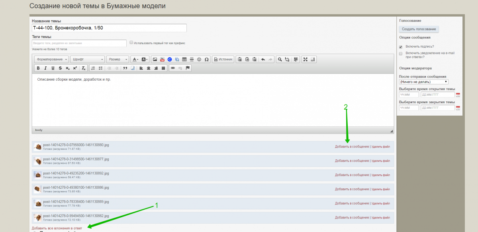Viewport: 478px width, 232px height.
Task: Paste from the clipboard icon
Action: pos(239,59)
